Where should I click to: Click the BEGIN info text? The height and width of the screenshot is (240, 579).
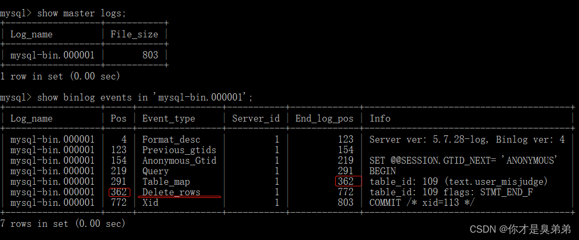(x=383, y=171)
